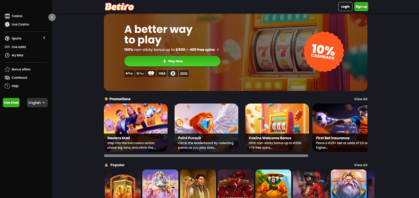Collapse the sidebar with the arrow button

click(52, 17)
